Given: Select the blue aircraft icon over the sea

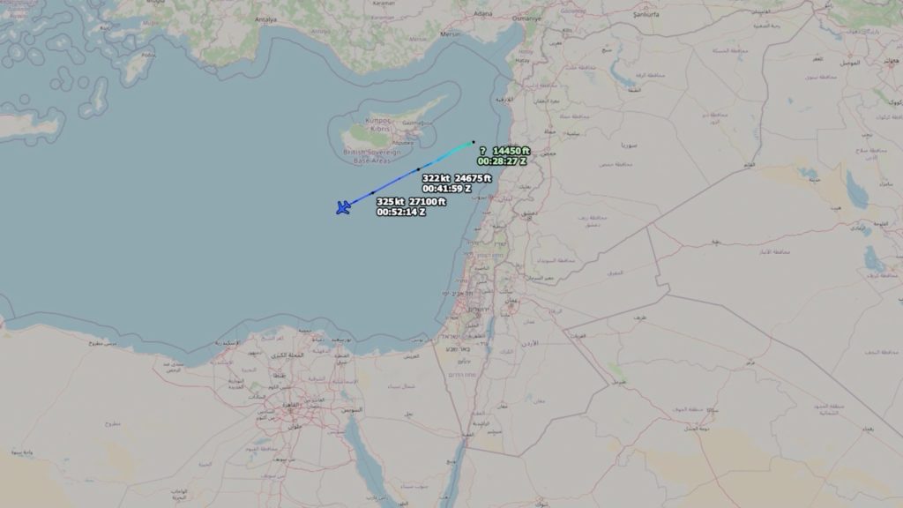Looking at the screenshot, I should pos(343,207).
